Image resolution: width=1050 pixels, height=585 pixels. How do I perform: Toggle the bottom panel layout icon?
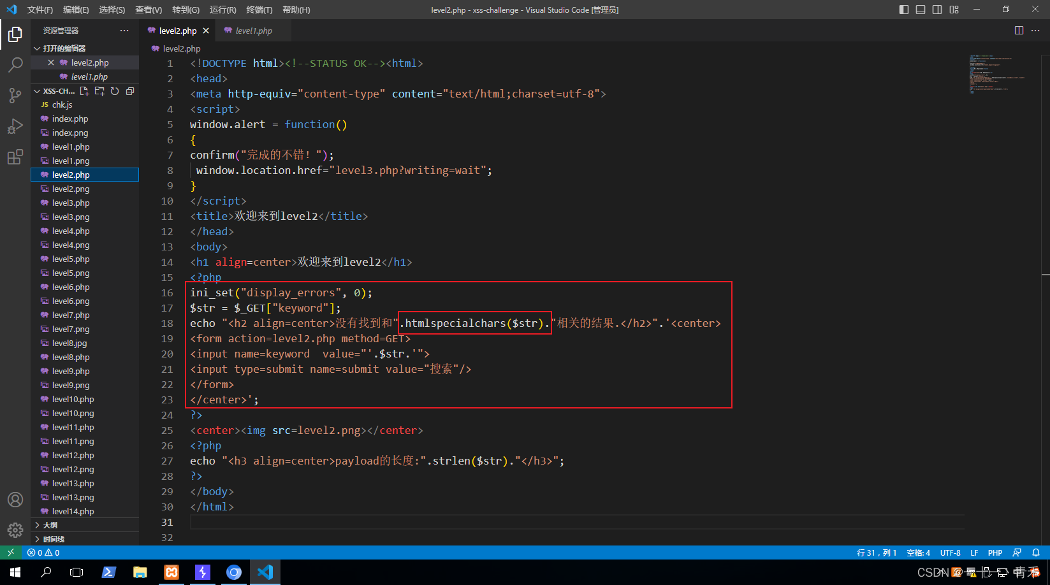[921, 10]
